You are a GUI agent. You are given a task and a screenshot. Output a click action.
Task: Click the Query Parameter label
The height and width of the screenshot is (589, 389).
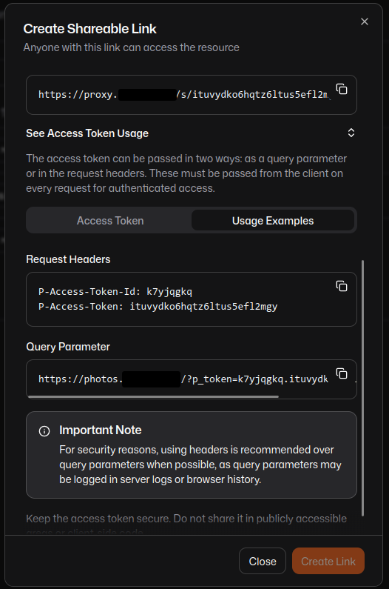click(68, 347)
